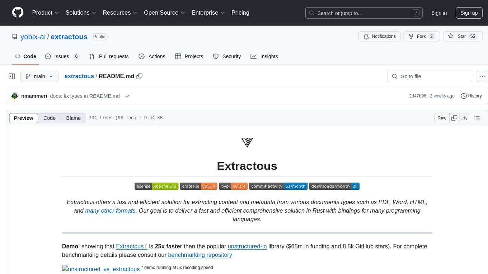488x274 pixels.
Task: Click the Sign up button
Action: pos(469,13)
